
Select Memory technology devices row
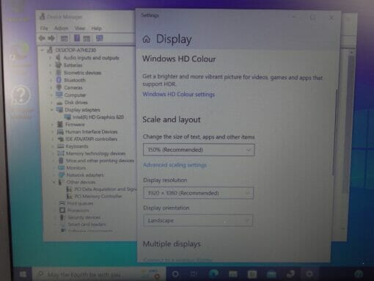pos(95,153)
